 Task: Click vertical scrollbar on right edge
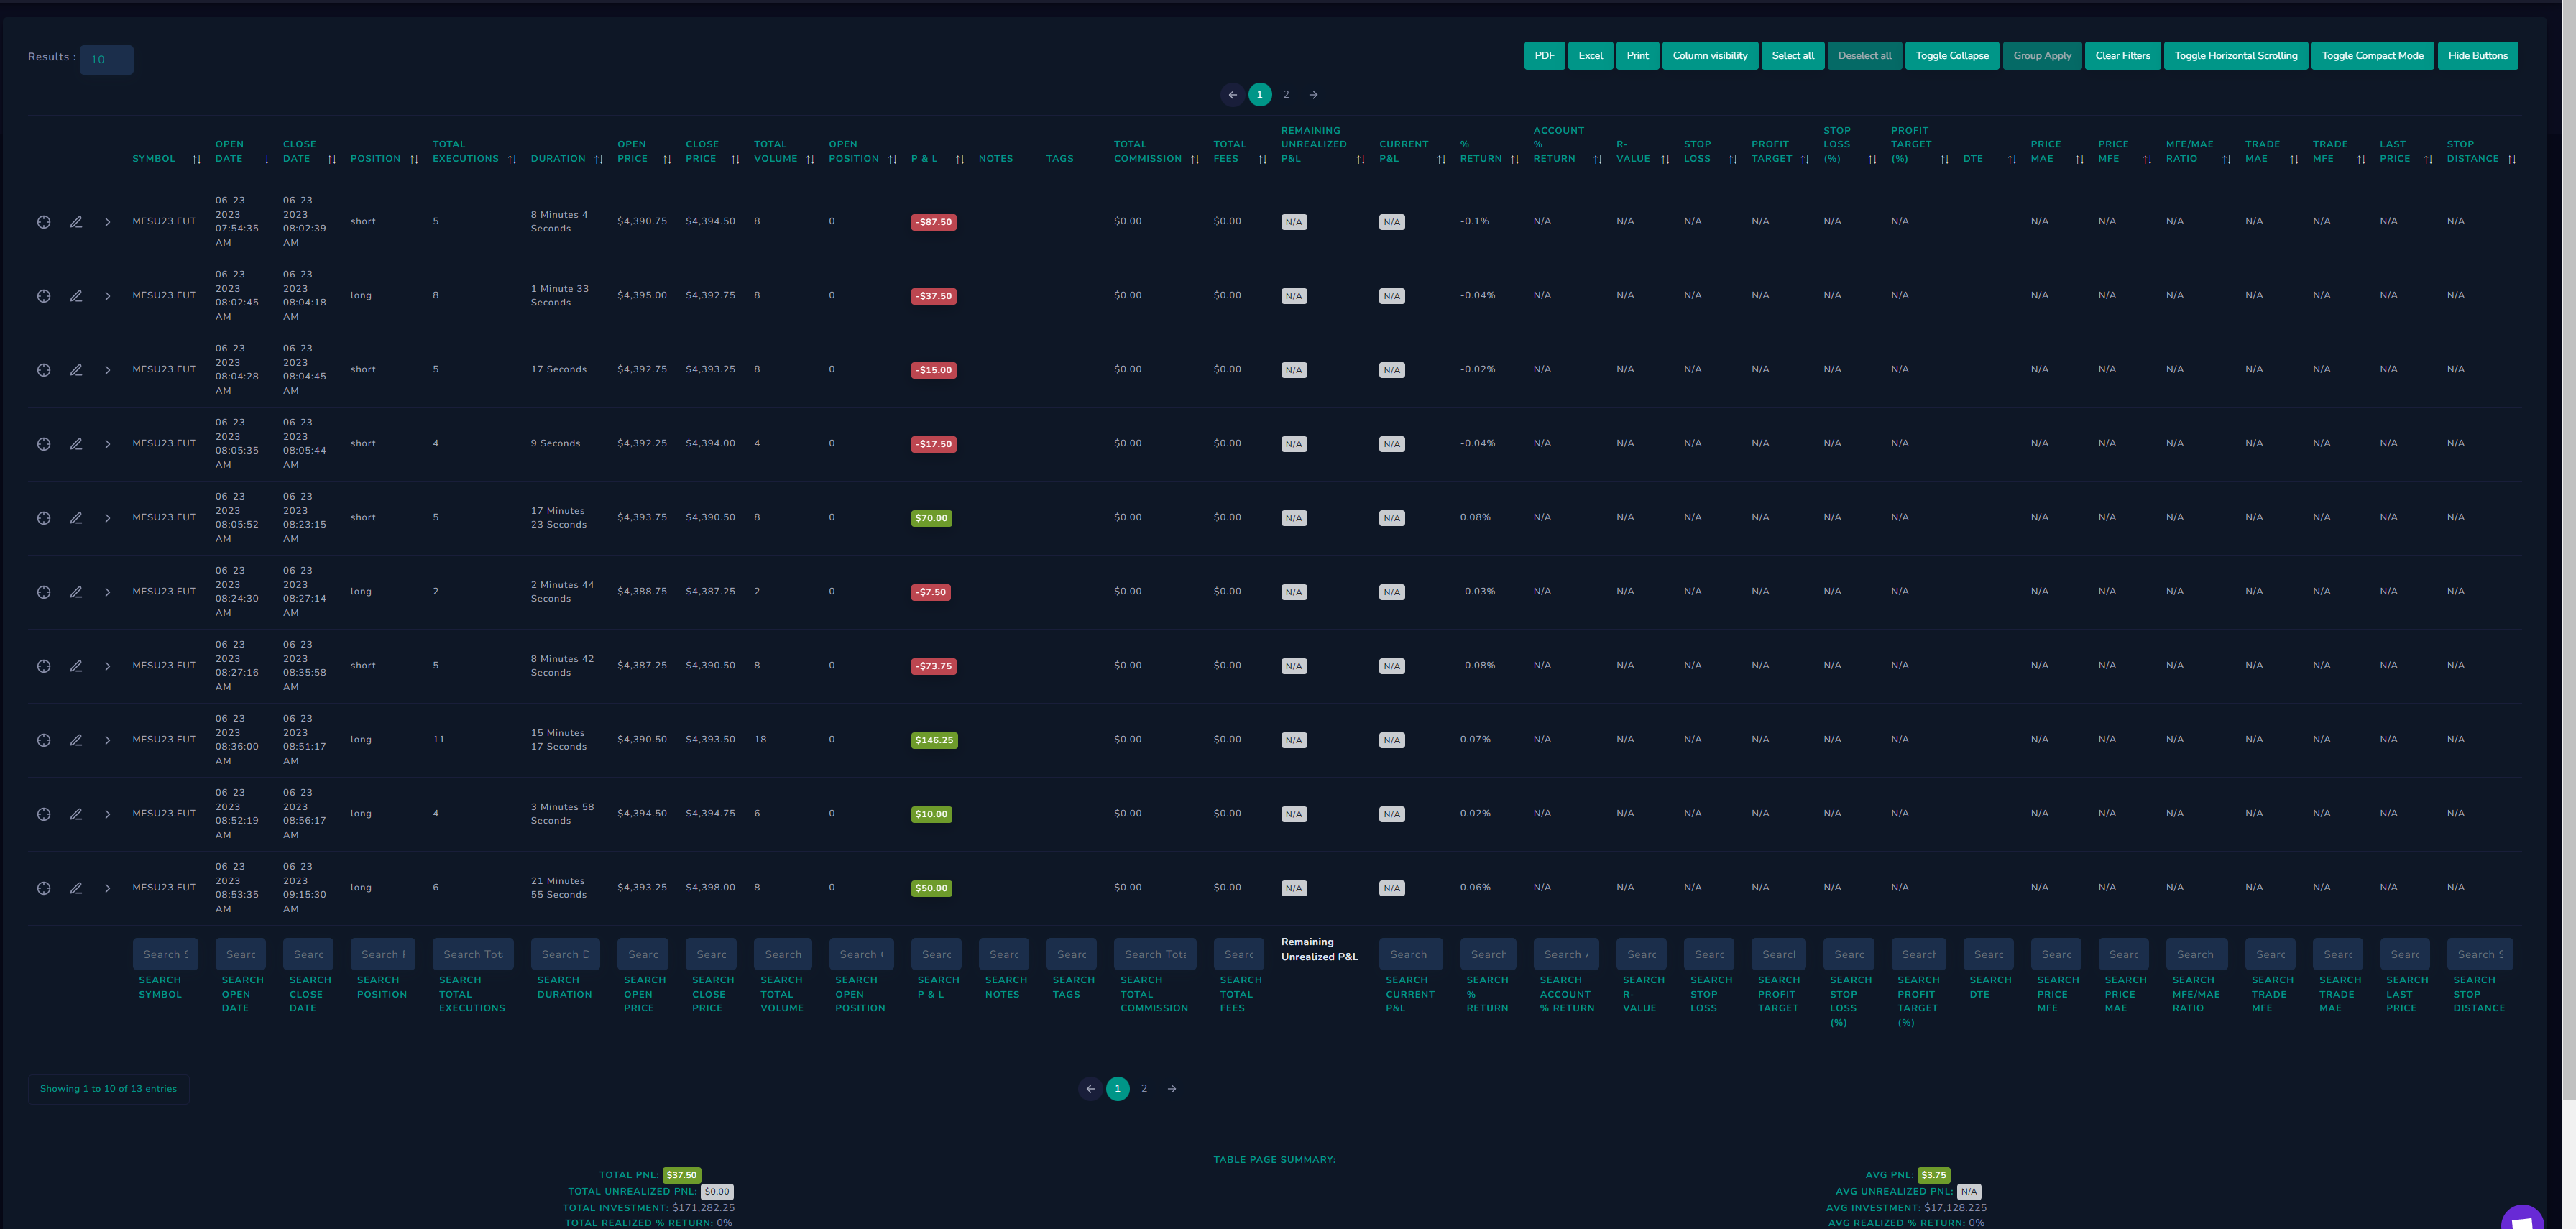[2568, 550]
